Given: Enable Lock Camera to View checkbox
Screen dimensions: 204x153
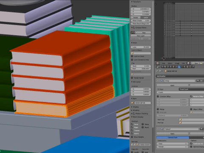Looking at the screenshot, I should (132, 59).
